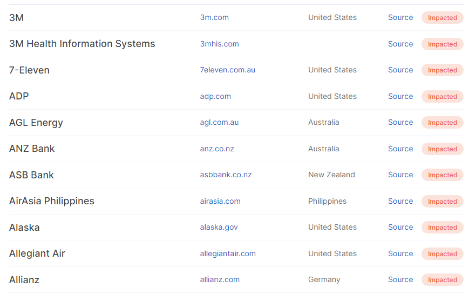469x294 pixels.
Task: Select "AirAsia Philippines" company name
Action: pos(52,201)
